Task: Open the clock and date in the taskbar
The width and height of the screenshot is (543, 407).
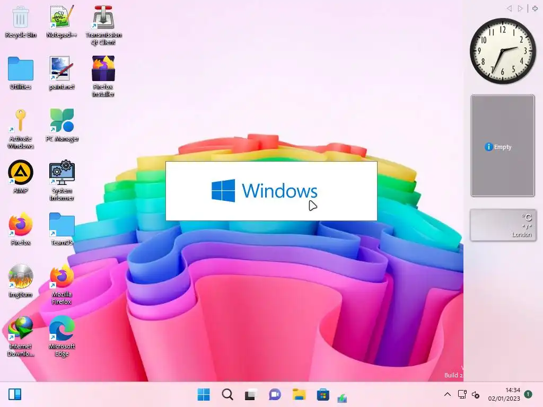Action: (504, 394)
